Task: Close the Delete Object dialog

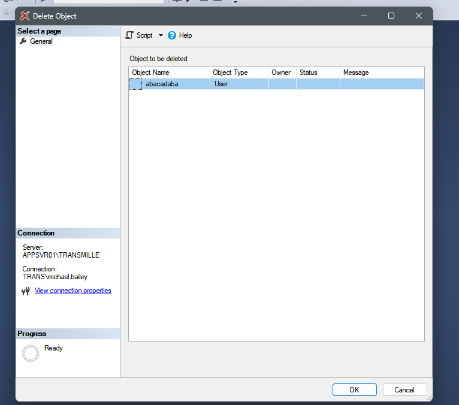Action: click(419, 16)
